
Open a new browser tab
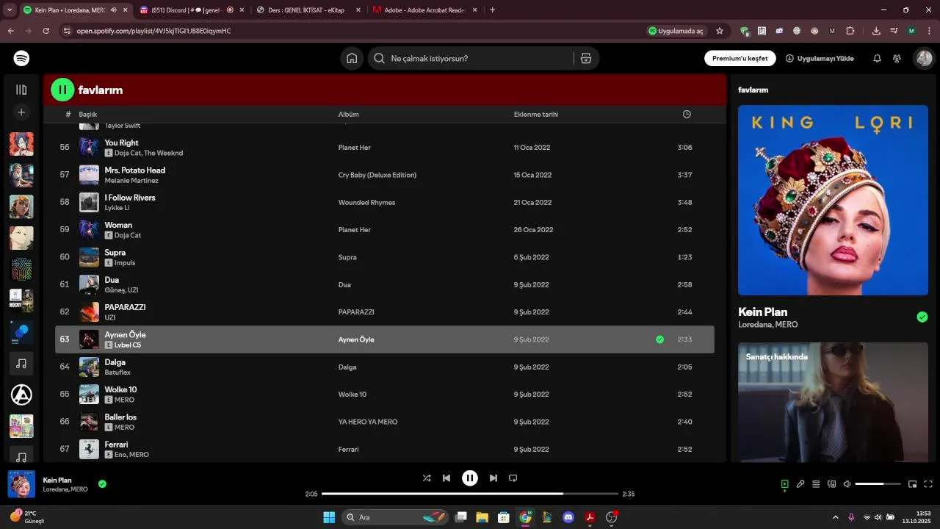(x=492, y=10)
